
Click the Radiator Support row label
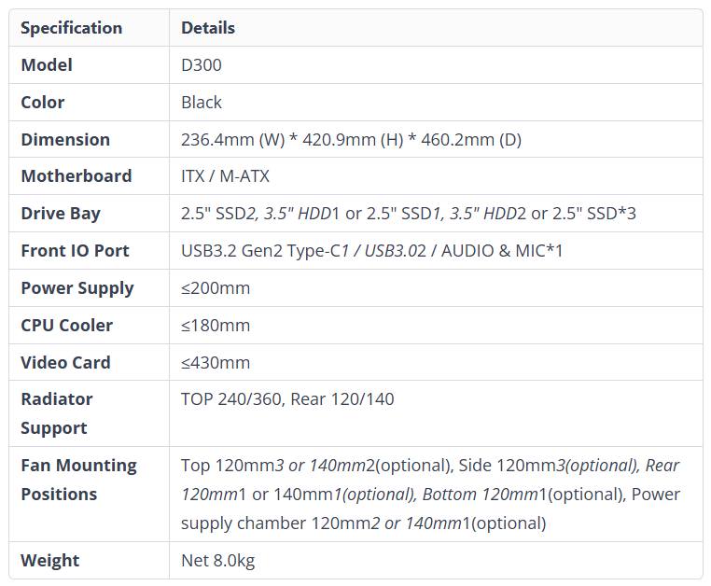pos(57,413)
